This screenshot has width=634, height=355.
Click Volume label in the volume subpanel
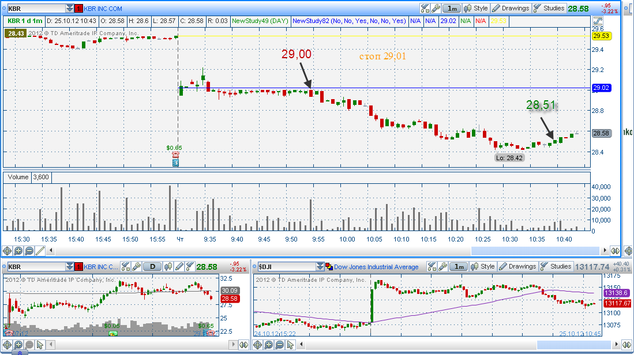click(18, 177)
